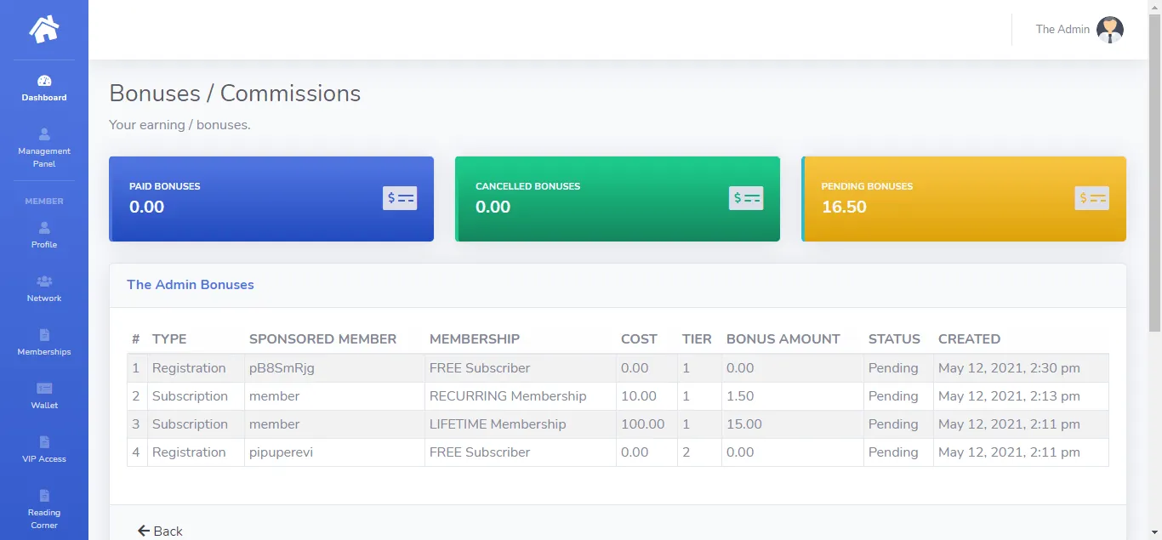Viewport: 1162px width, 540px height.
Task: Select the pB8SmRjg registration row
Action: pyautogui.click(x=618, y=368)
